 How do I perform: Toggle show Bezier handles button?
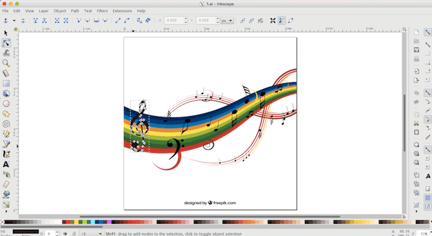pos(281,21)
